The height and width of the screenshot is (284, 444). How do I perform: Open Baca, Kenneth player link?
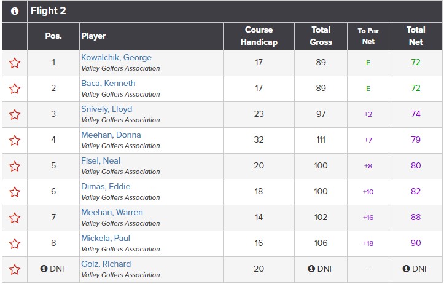point(108,84)
